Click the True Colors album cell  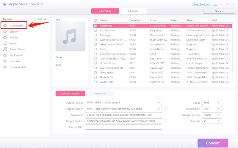[x=193, y=54]
